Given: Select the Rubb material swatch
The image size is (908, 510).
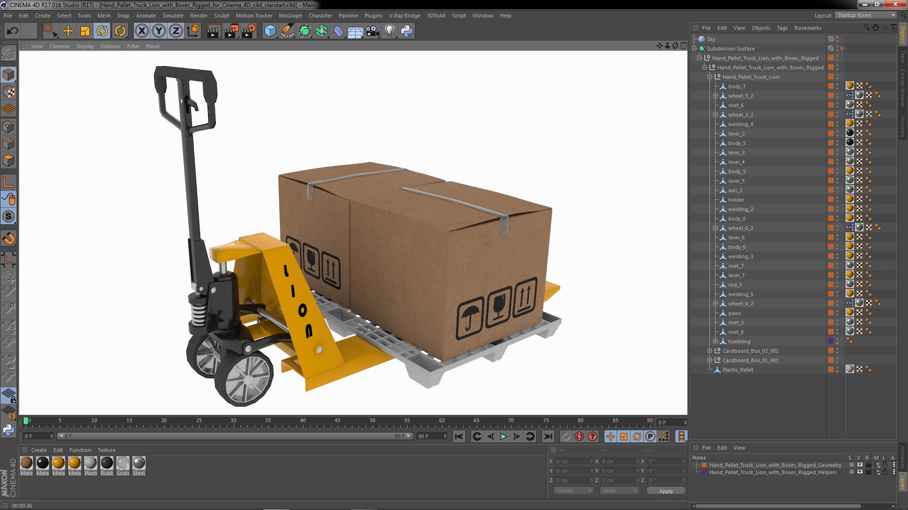Looking at the screenshot, I should tap(107, 466).
